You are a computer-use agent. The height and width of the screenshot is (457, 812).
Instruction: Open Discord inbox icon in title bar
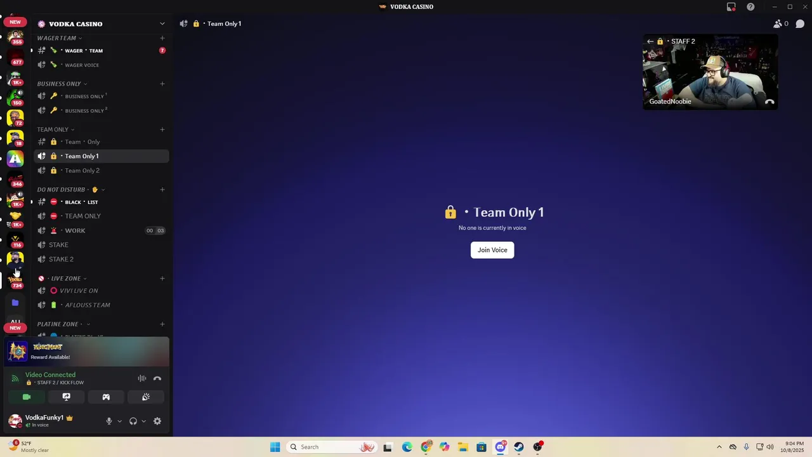731,7
